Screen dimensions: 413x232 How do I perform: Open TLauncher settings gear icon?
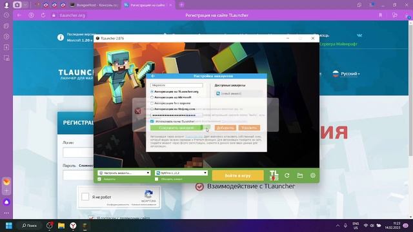[312, 175]
